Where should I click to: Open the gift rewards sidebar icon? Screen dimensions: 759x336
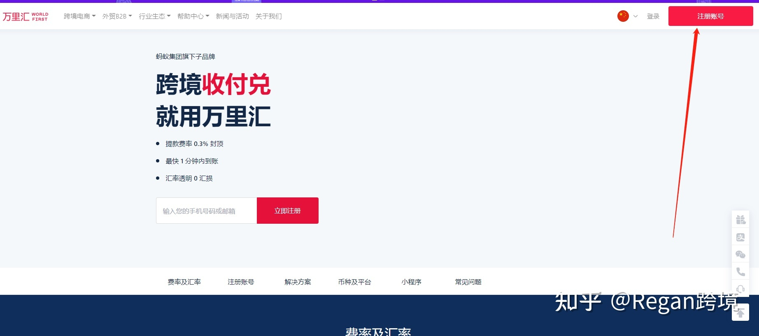[x=740, y=220]
